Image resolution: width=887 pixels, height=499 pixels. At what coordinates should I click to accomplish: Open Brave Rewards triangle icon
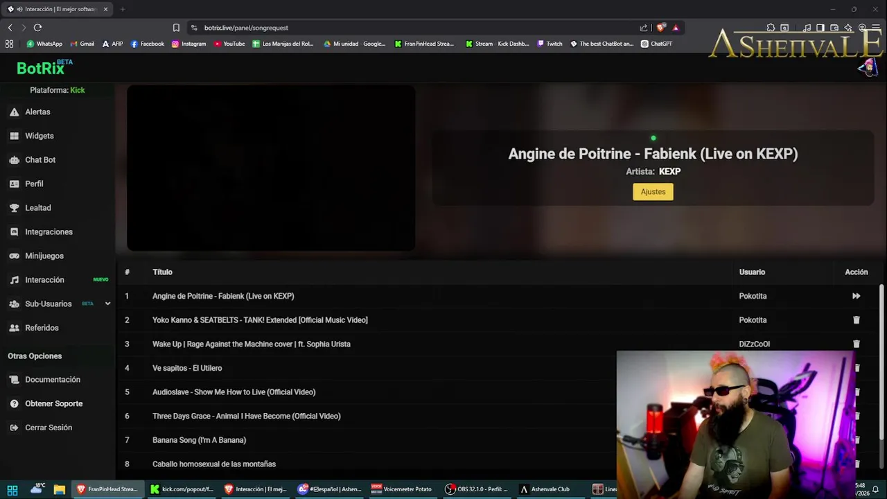(676, 28)
